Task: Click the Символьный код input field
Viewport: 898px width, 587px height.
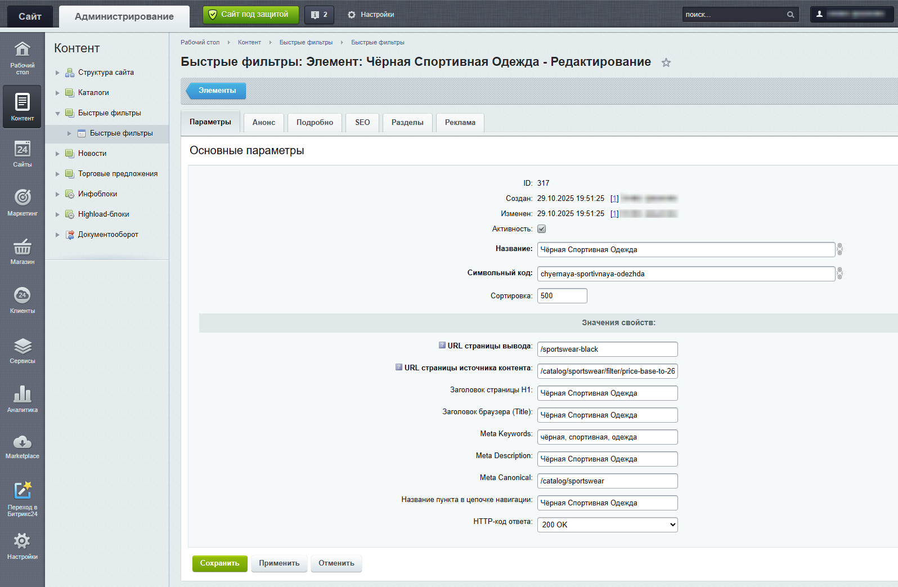Action: click(685, 274)
